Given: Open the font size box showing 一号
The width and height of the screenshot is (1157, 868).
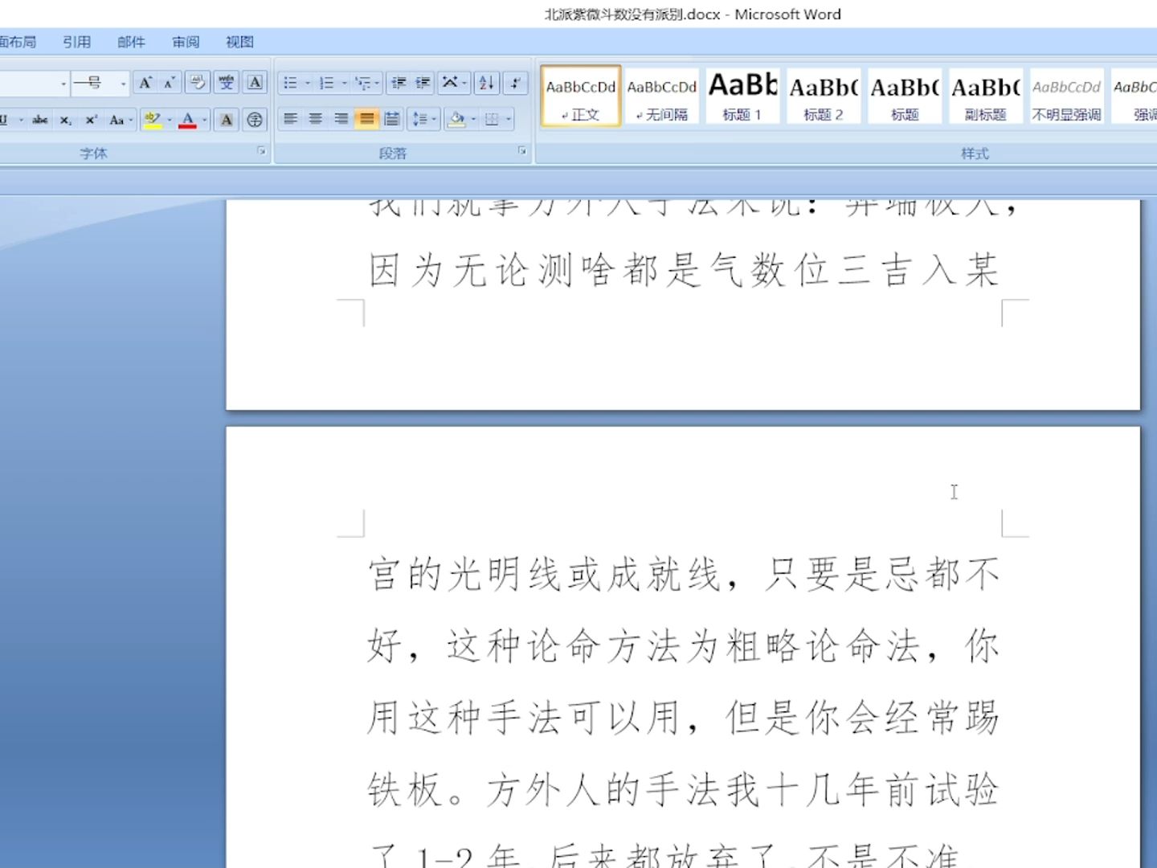Looking at the screenshot, I should click(100, 83).
